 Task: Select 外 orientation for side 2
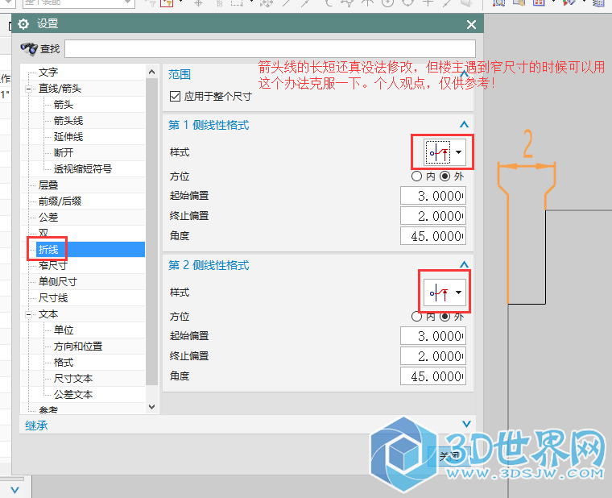(x=445, y=316)
